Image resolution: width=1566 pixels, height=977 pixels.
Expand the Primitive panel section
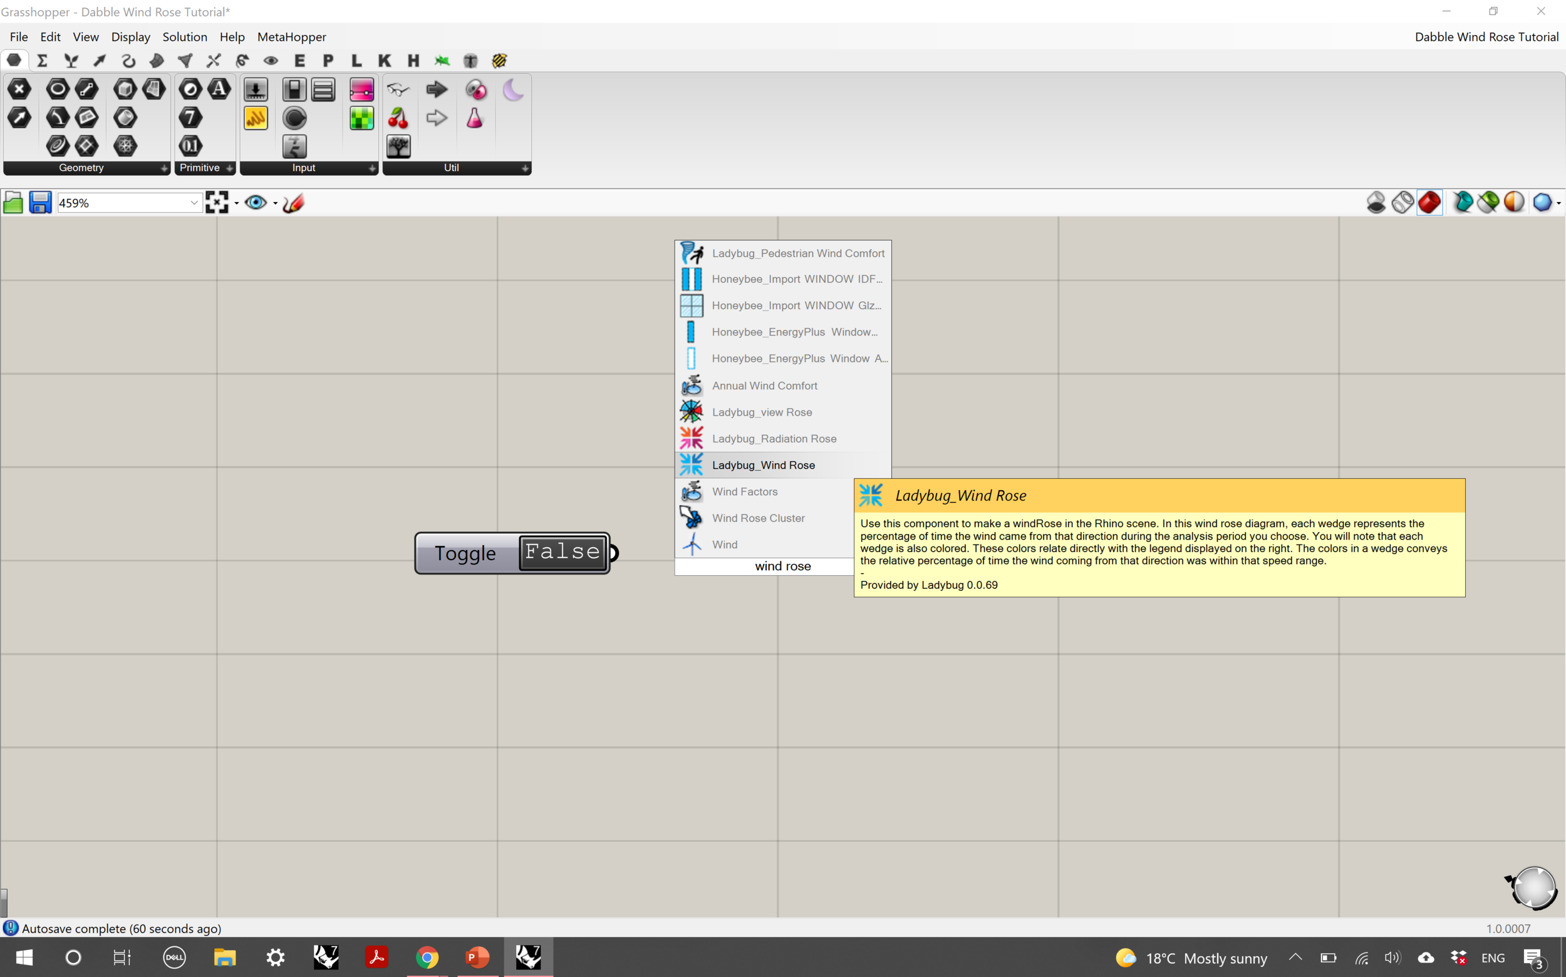click(x=229, y=168)
